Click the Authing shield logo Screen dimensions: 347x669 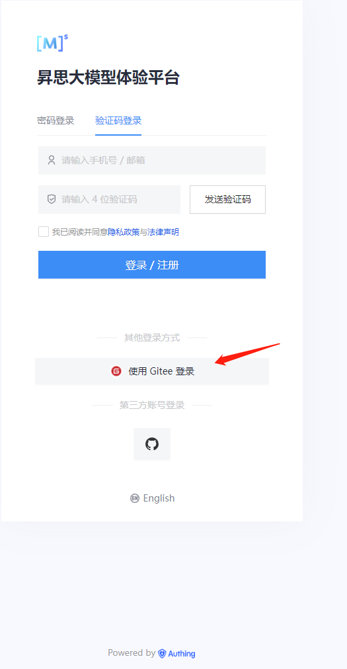tap(162, 653)
